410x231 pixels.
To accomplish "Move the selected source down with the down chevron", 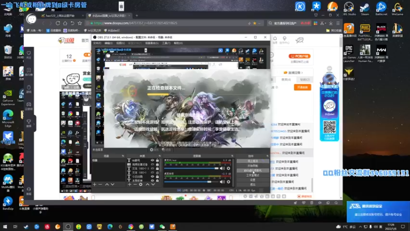I will pos(153,184).
